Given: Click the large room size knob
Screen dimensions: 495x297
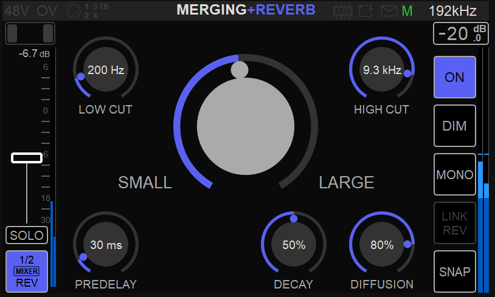Looking at the screenshot, I should point(246,126).
